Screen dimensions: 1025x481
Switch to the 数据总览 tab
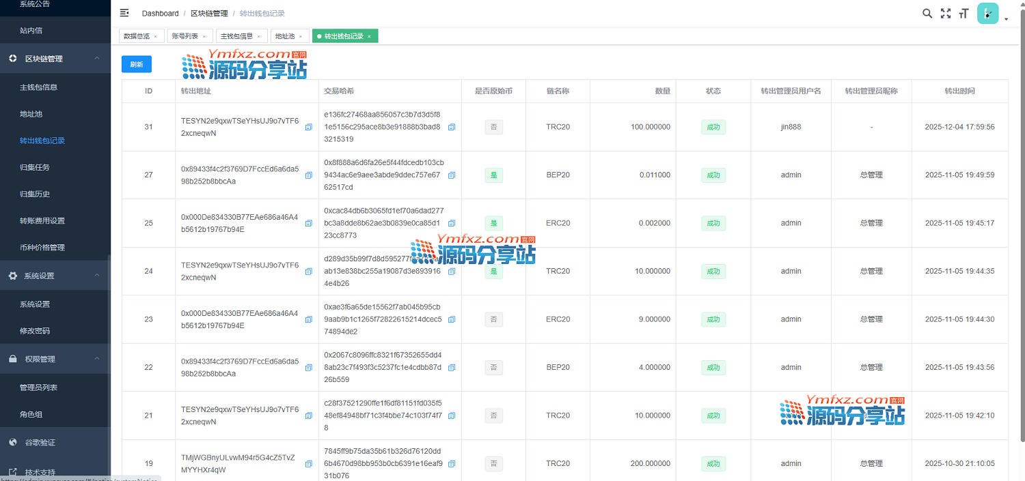tap(136, 36)
